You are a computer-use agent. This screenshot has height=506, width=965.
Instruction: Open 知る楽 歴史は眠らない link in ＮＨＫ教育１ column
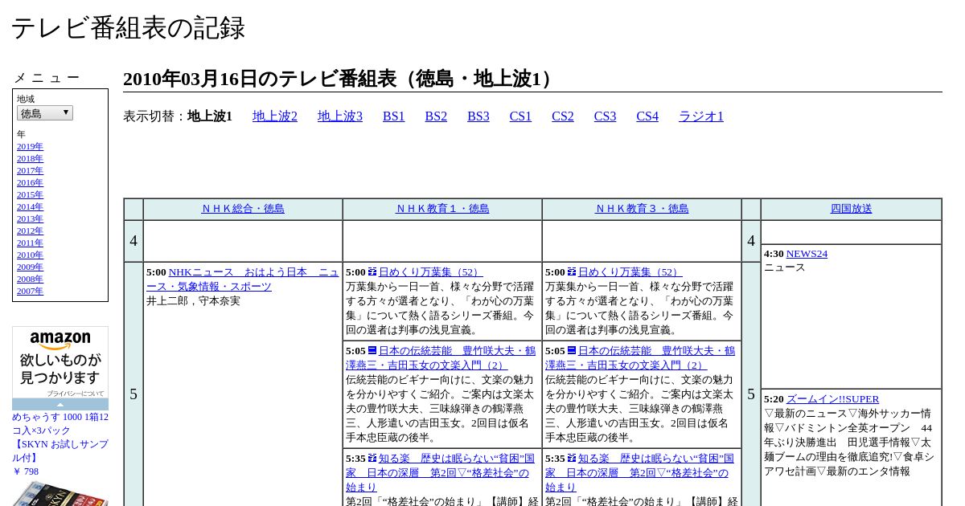[441, 473]
